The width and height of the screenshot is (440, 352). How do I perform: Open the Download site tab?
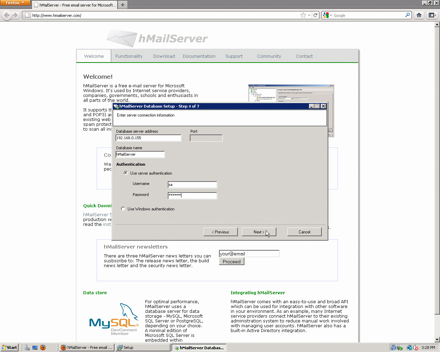164,56
